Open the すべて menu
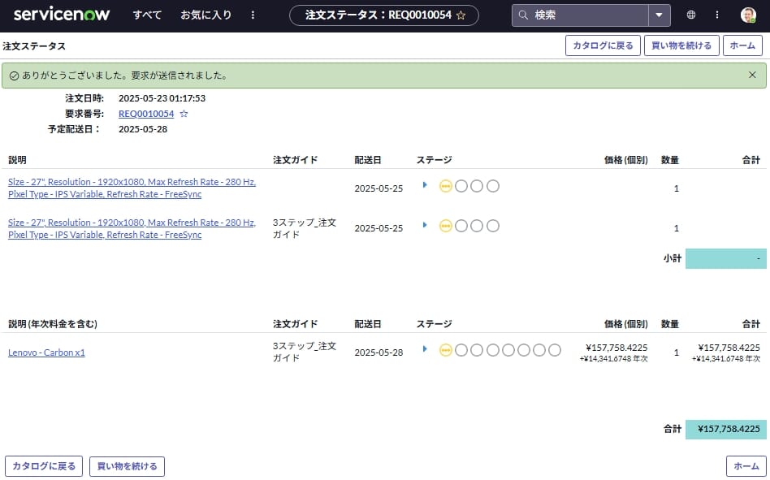 [x=147, y=15]
